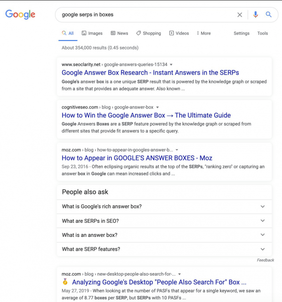Open "Google Answer Box Research" result link
This screenshot has height=302, width=282.
150,73
